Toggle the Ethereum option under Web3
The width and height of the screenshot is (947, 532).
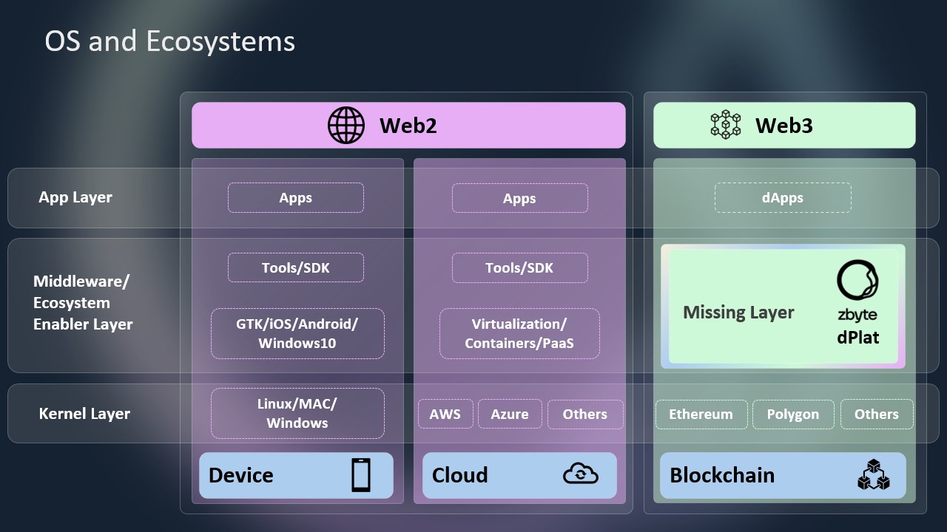click(x=701, y=415)
